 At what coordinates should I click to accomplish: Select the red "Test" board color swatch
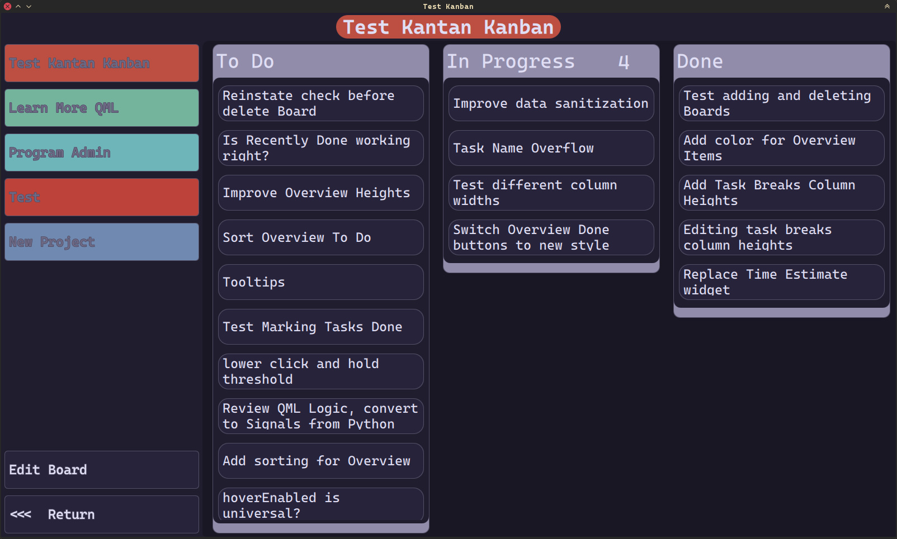point(101,197)
